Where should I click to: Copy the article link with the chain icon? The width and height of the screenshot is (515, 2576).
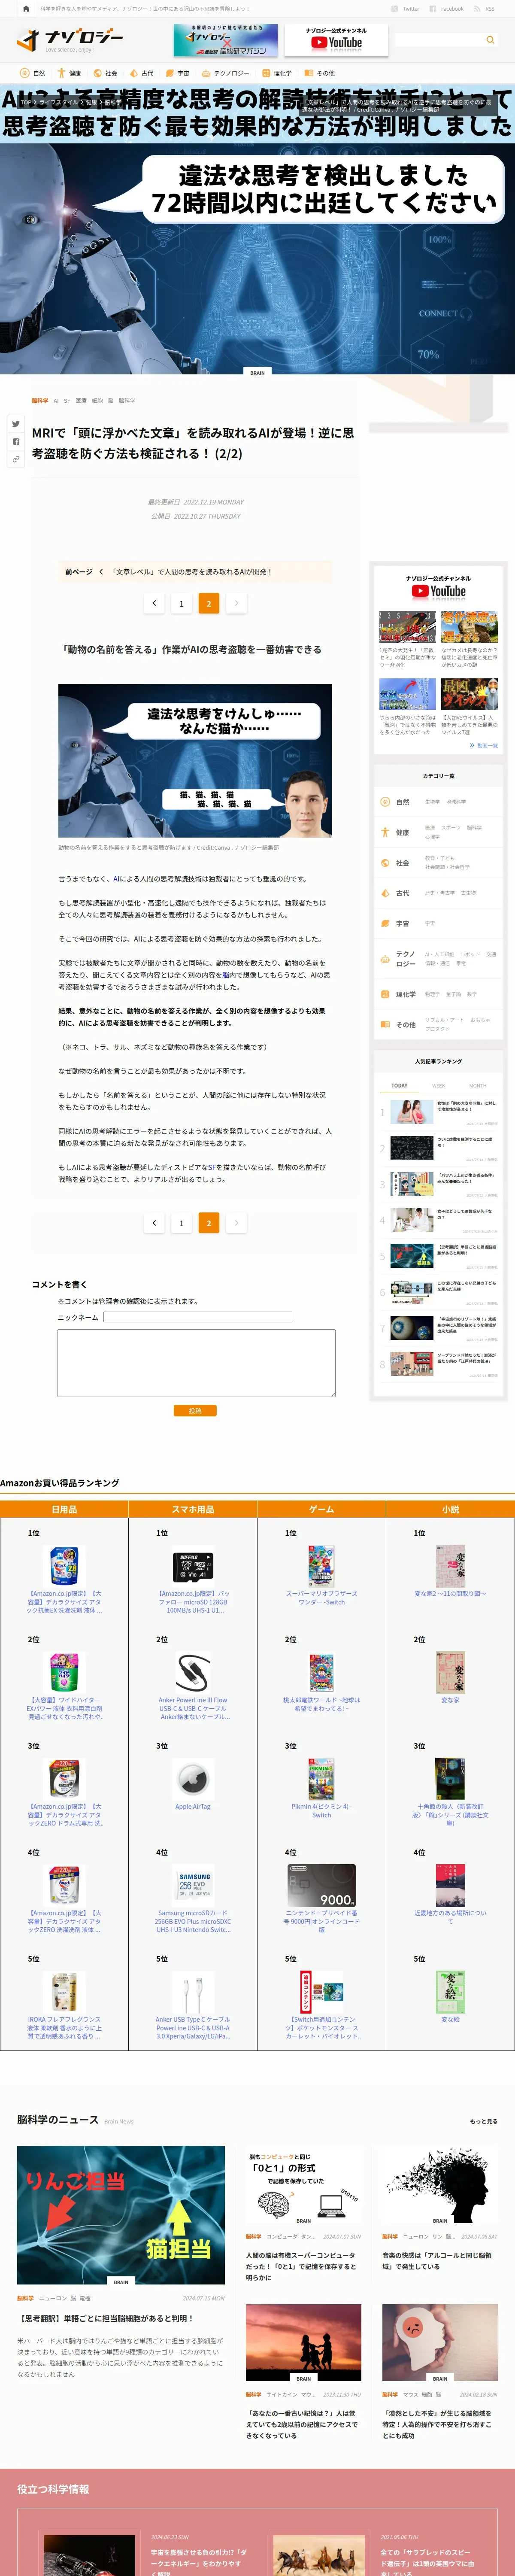(x=16, y=459)
